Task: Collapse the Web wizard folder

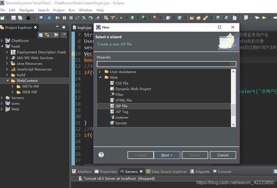Action: 100,77
